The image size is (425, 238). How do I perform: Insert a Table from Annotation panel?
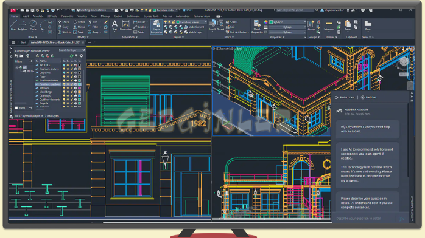click(x=139, y=32)
